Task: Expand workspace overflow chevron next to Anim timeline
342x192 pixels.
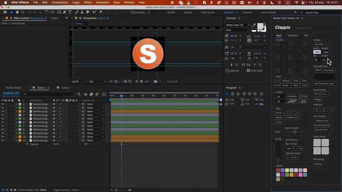Action: coord(296,12)
